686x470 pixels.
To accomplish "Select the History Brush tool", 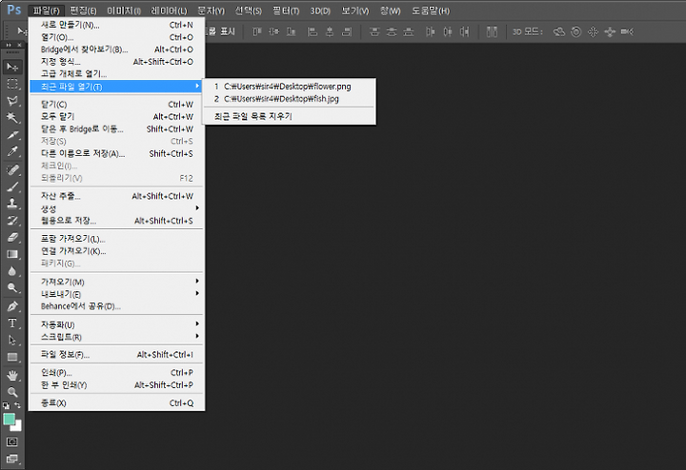I will [x=12, y=221].
